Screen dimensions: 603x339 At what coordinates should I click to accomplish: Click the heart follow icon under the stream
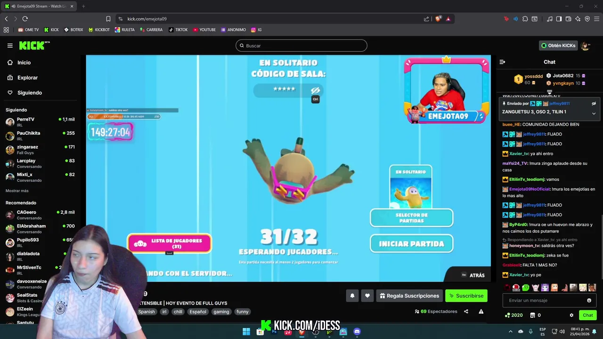pyautogui.click(x=367, y=296)
